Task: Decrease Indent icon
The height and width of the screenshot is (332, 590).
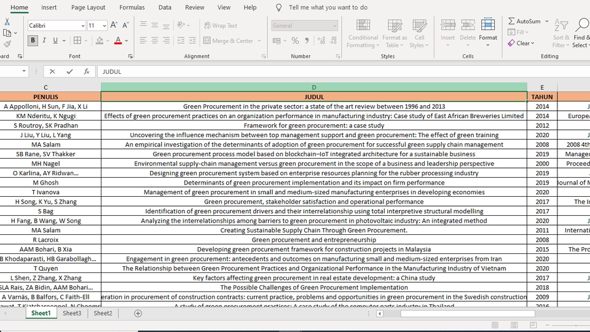Action: (181, 41)
